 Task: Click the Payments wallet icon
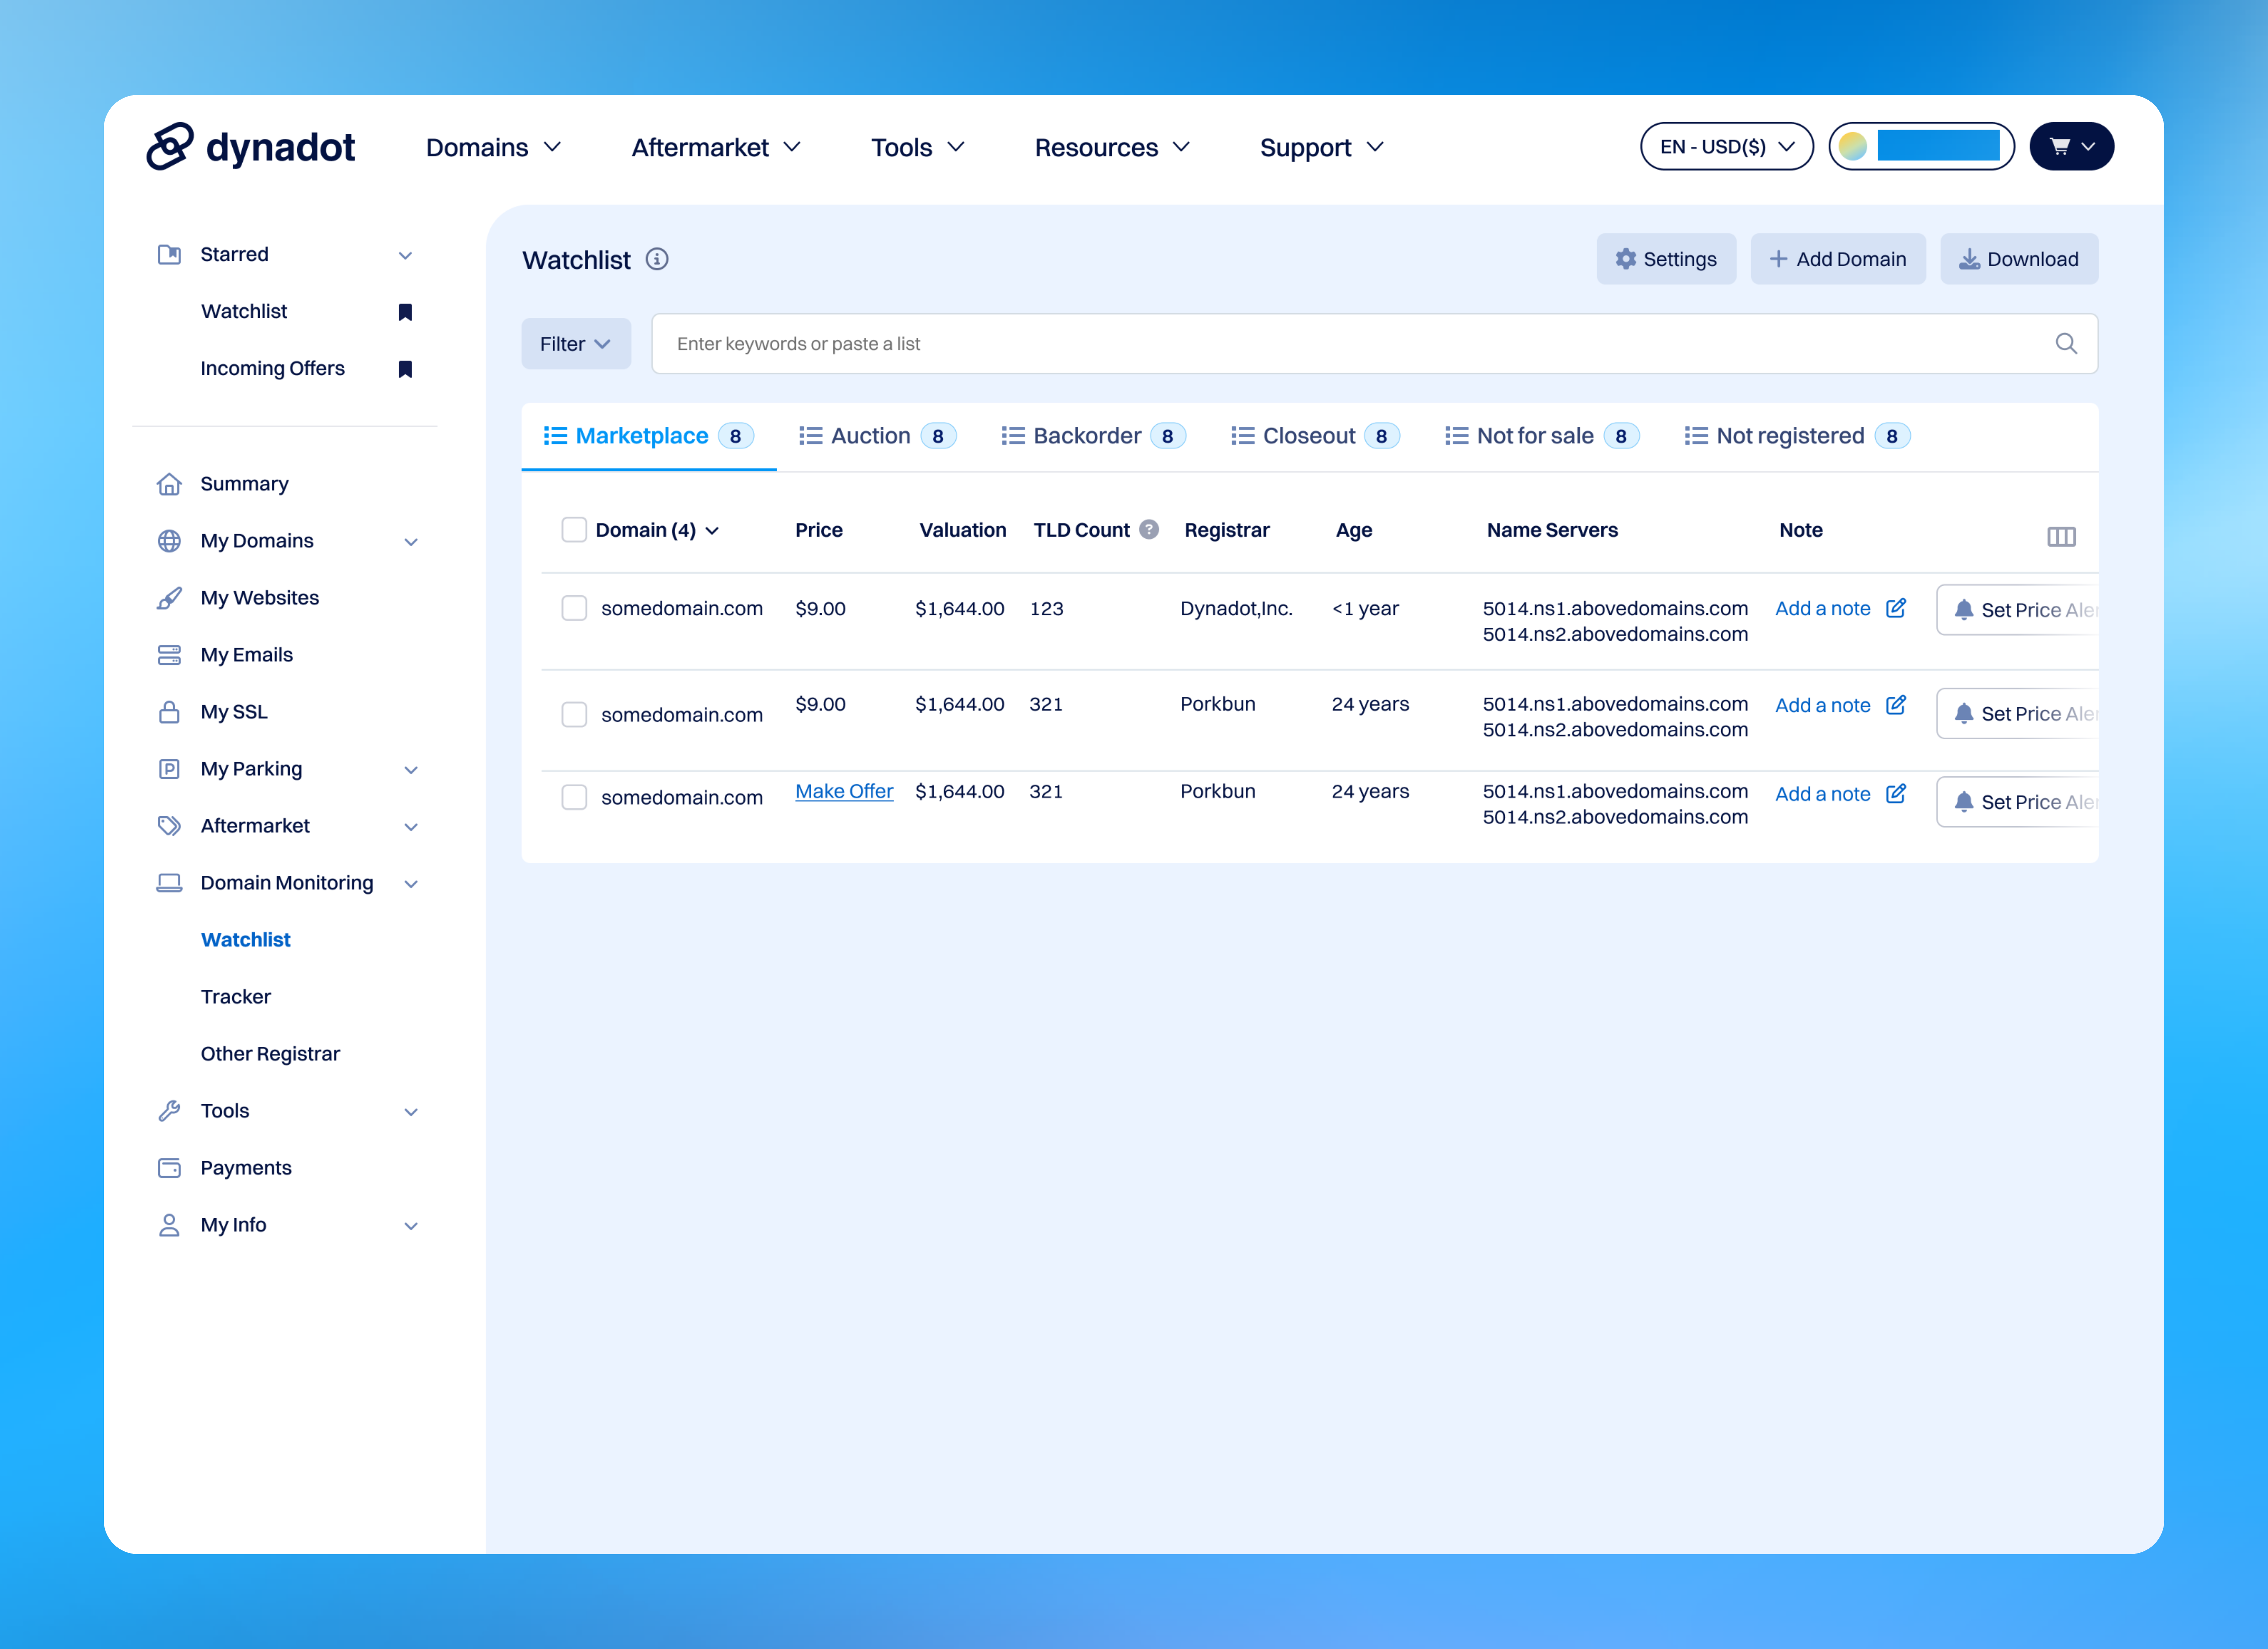[169, 1168]
